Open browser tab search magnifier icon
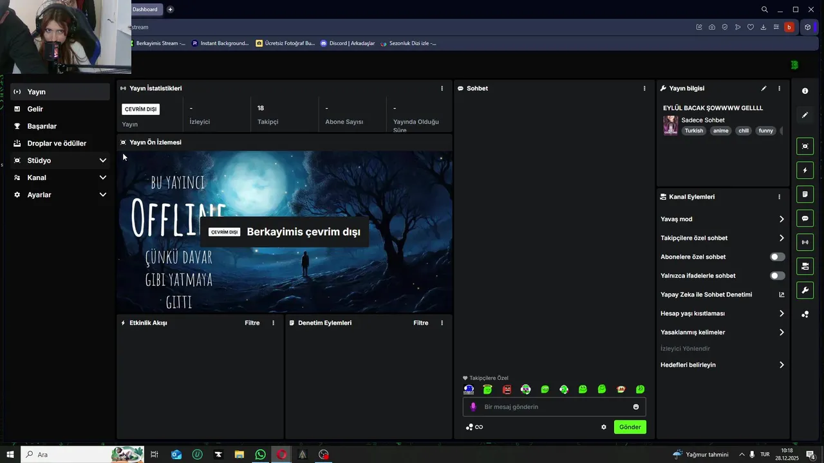This screenshot has height=463, width=824. click(x=764, y=10)
